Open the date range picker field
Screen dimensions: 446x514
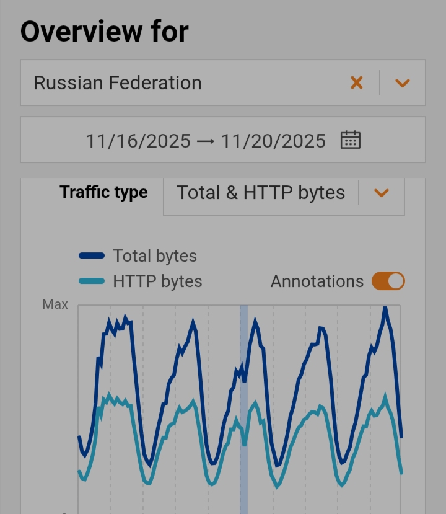[x=222, y=140]
